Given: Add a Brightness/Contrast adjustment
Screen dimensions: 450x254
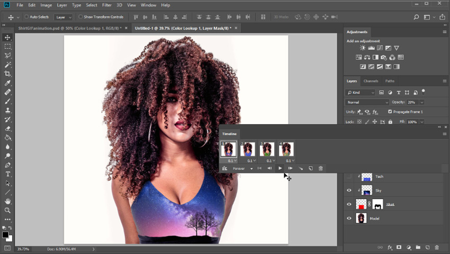Looking at the screenshot, I should point(363,48).
